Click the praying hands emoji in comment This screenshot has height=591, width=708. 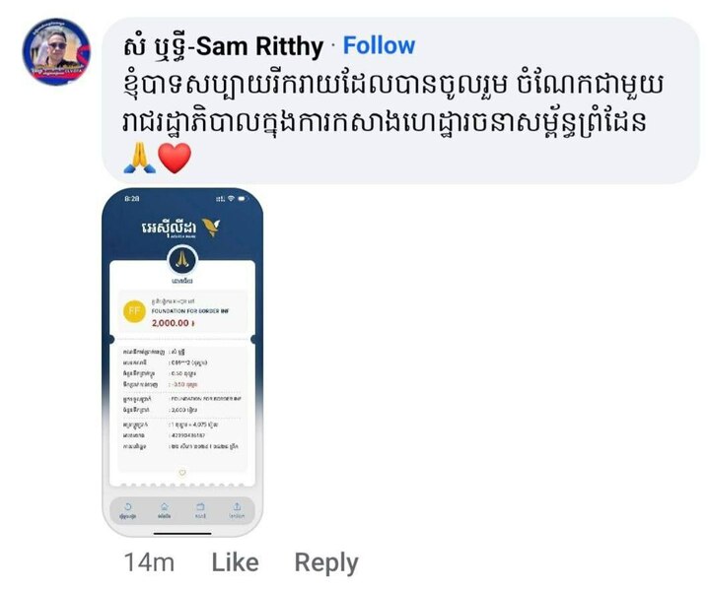pos(139,158)
